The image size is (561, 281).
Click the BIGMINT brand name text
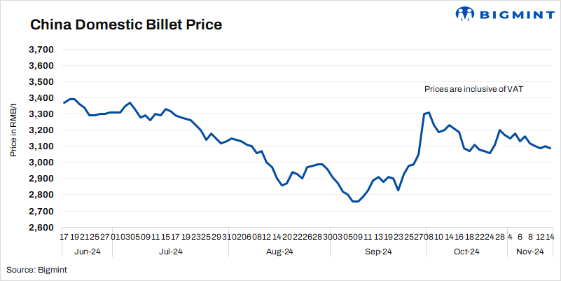(x=513, y=14)
